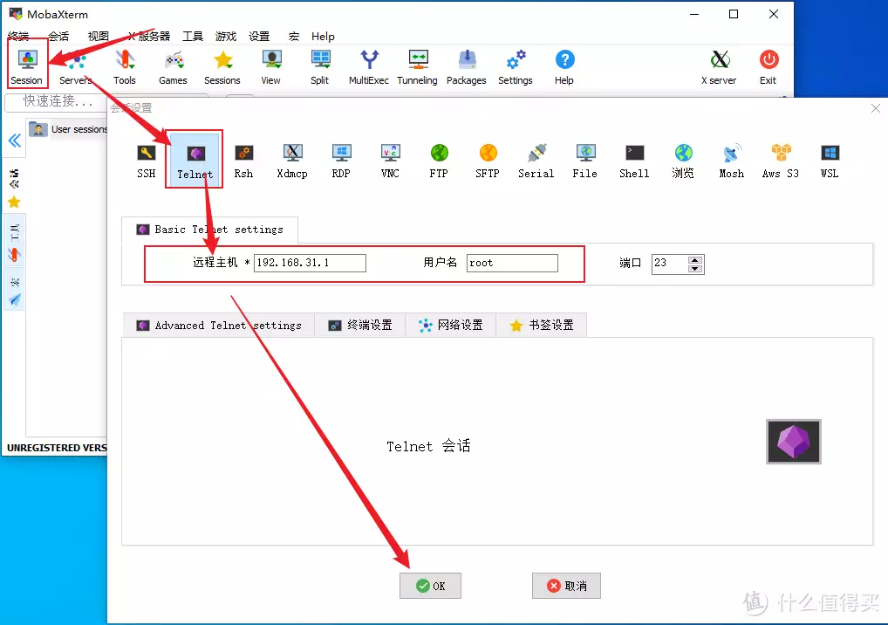Screen dimensions: 888x625
Task: Select the VNC session type
Action: [x=390, y=161]
